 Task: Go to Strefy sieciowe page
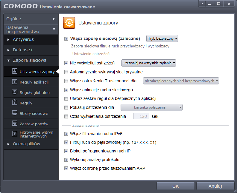coord(31,113)
